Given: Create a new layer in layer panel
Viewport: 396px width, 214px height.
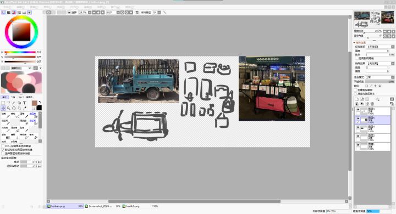Looking at the screenshot, I should coord(356,99).
